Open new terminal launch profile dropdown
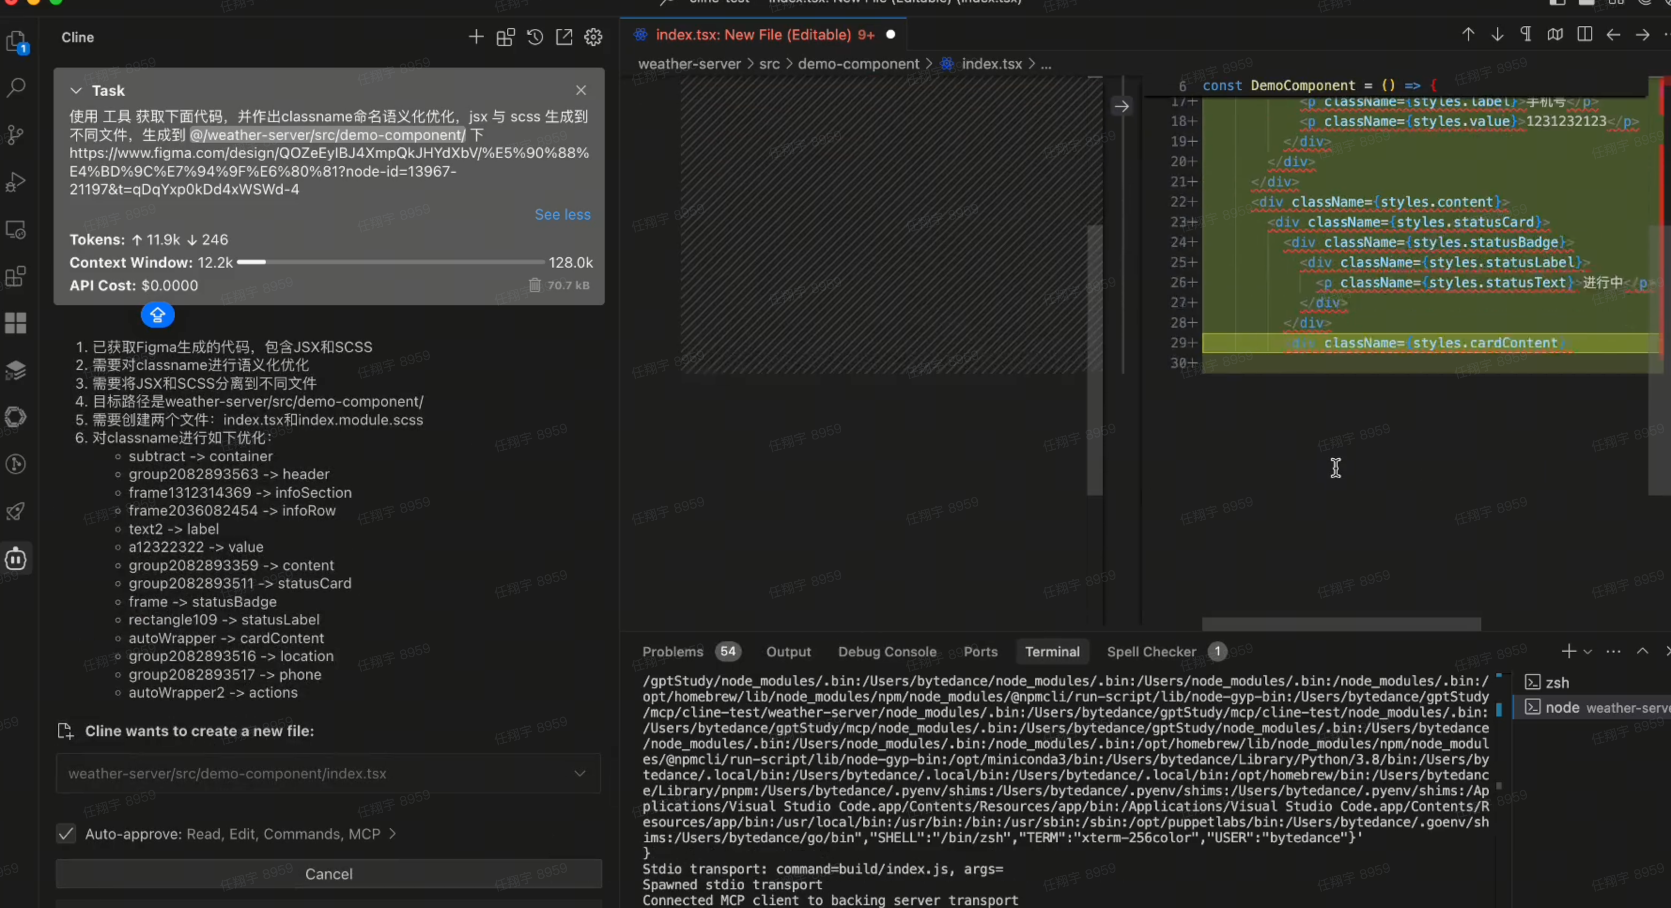Viewport: 1671px width, 908px height. (1587, 652)
